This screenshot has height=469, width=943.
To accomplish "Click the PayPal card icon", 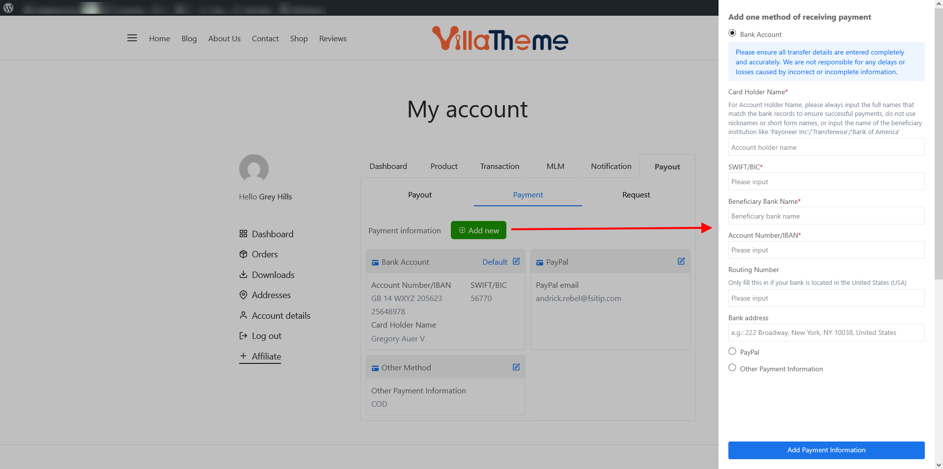I will pos(540,262).
